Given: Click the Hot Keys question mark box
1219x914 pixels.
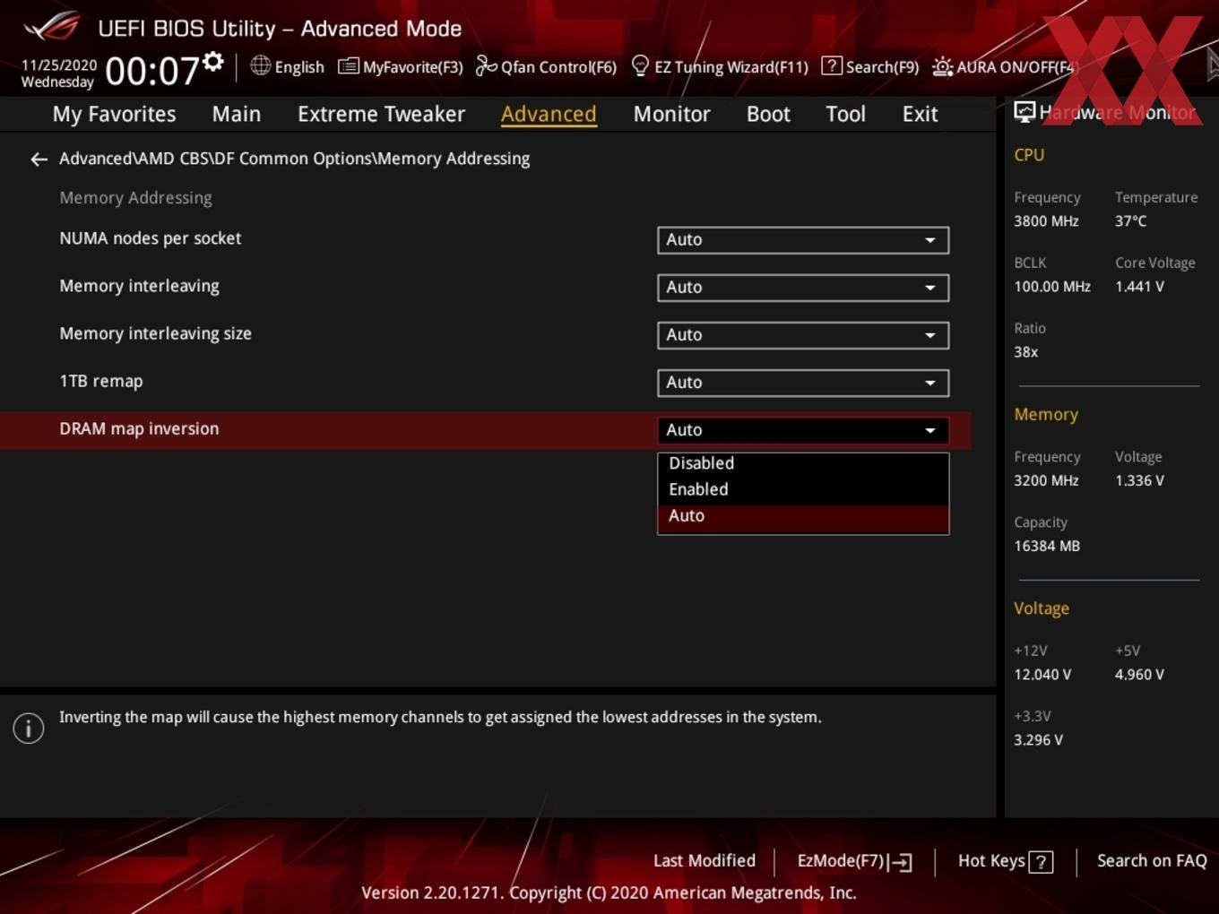Looking at the screenshot, I should pyautogui.click(x=1041, y=862).
